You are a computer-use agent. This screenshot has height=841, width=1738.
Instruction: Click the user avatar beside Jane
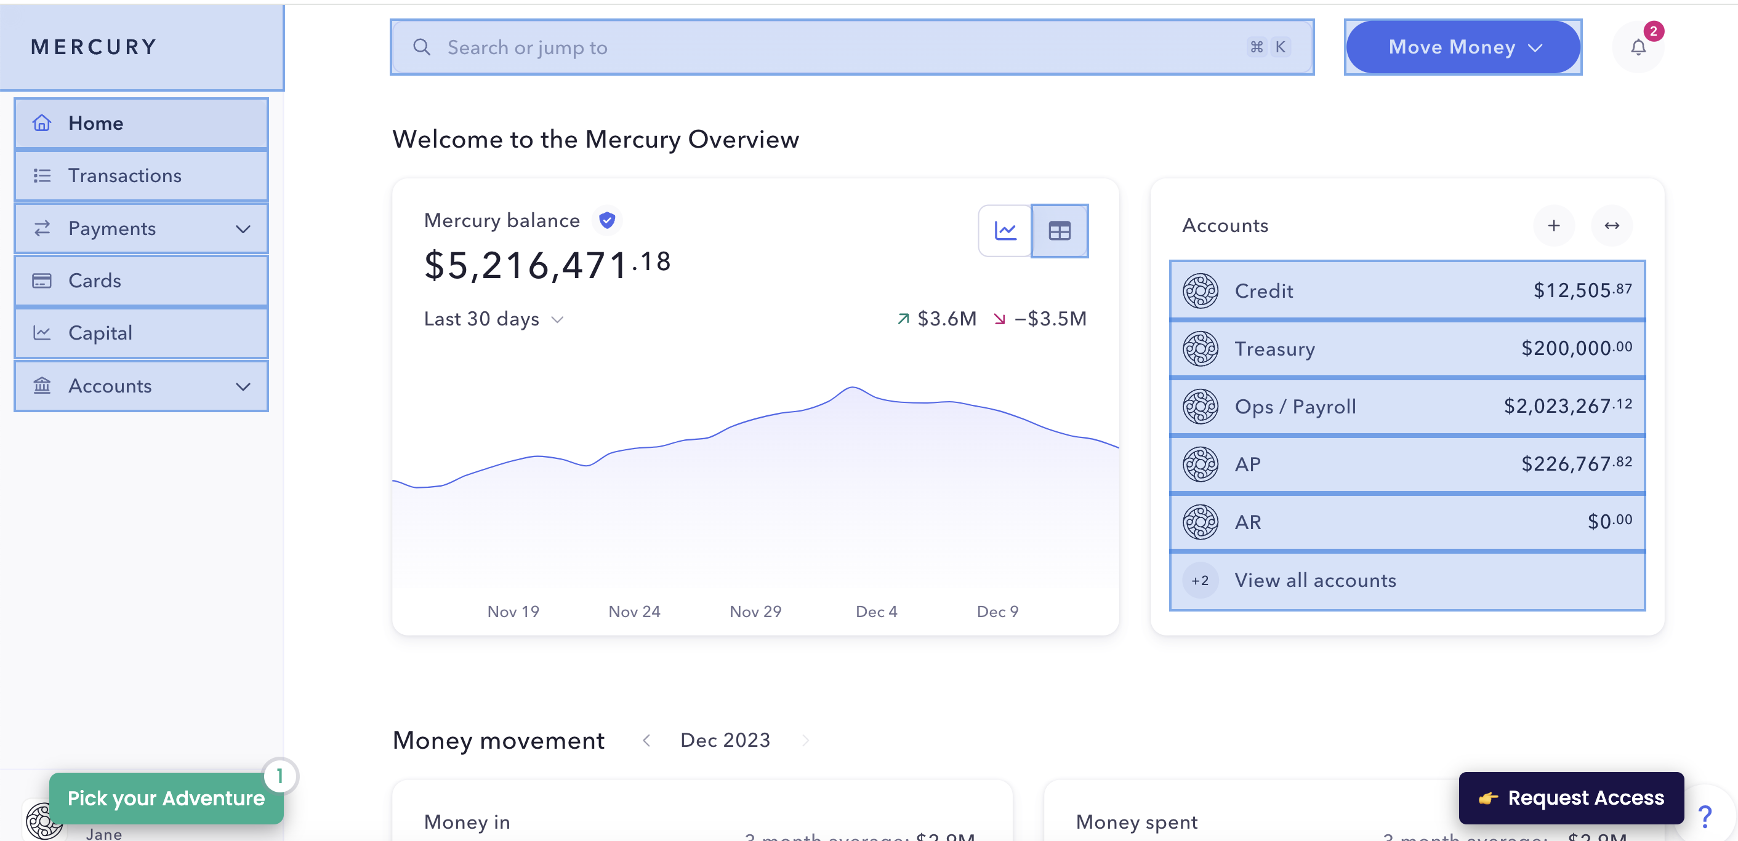(x=44, y=820)
